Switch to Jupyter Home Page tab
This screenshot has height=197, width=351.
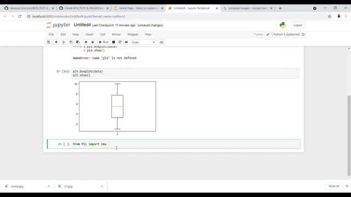(x=138, y=8)
